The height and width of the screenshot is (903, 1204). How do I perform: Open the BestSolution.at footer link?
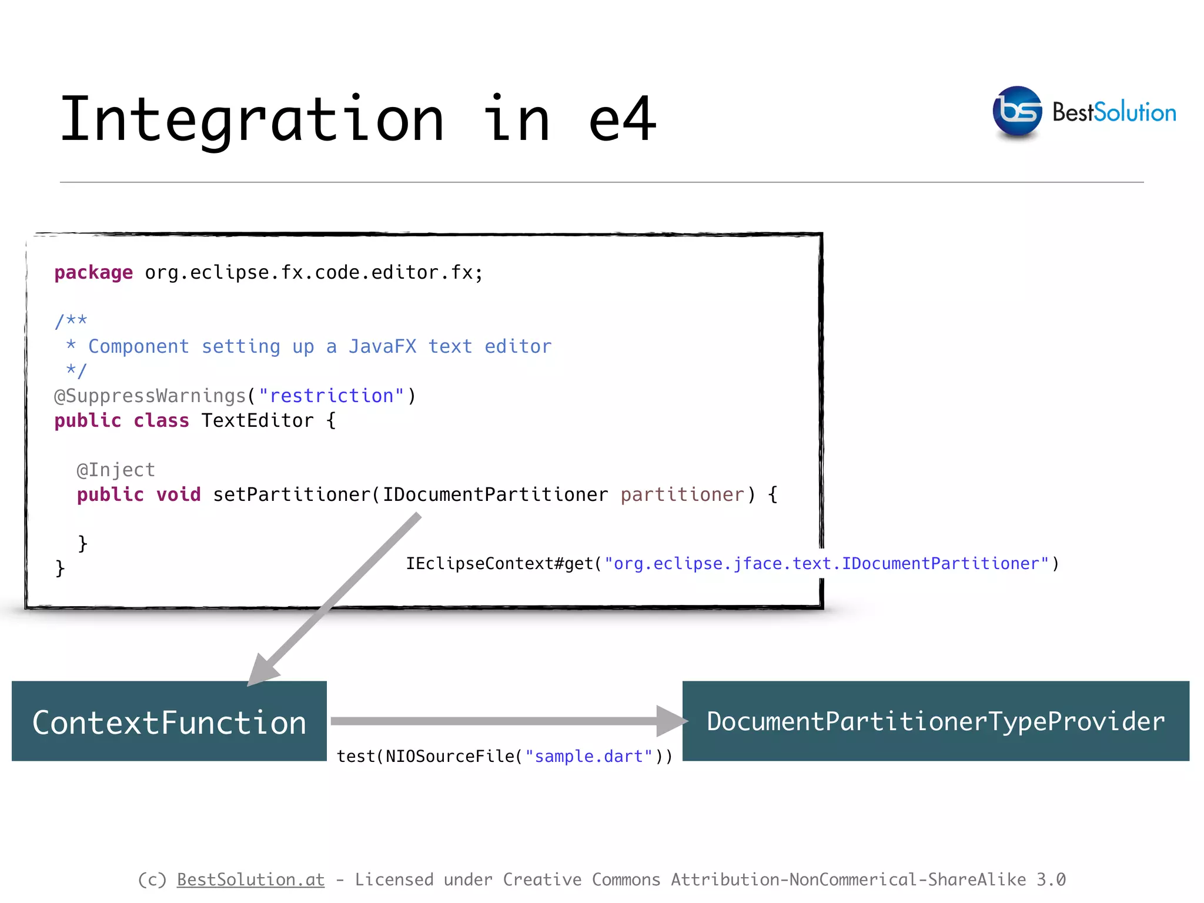[x=250, y=879]
